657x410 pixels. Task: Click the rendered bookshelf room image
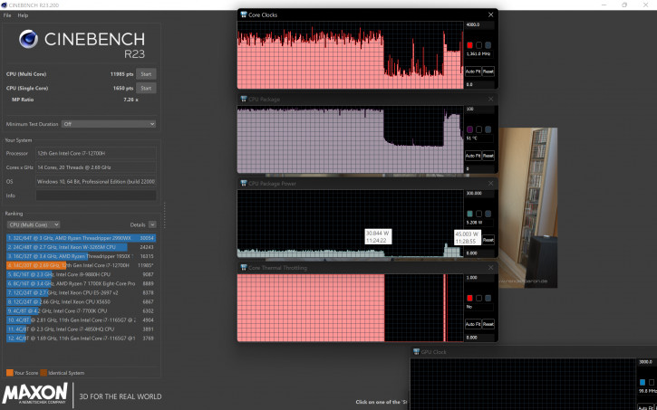(527, 208)
